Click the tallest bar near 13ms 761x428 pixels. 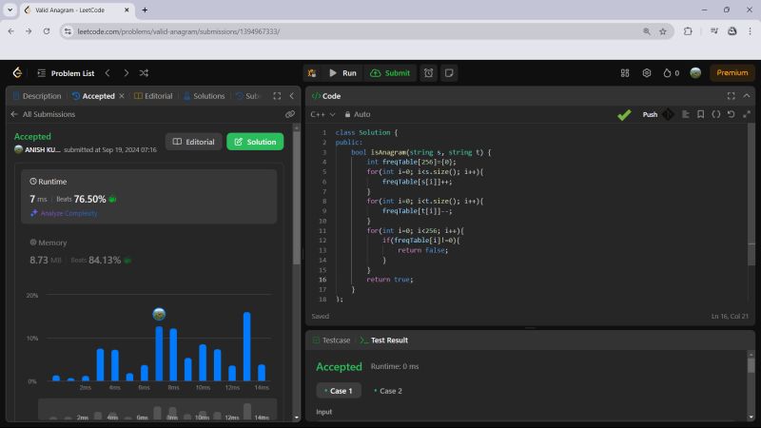(x=247, y=346)
